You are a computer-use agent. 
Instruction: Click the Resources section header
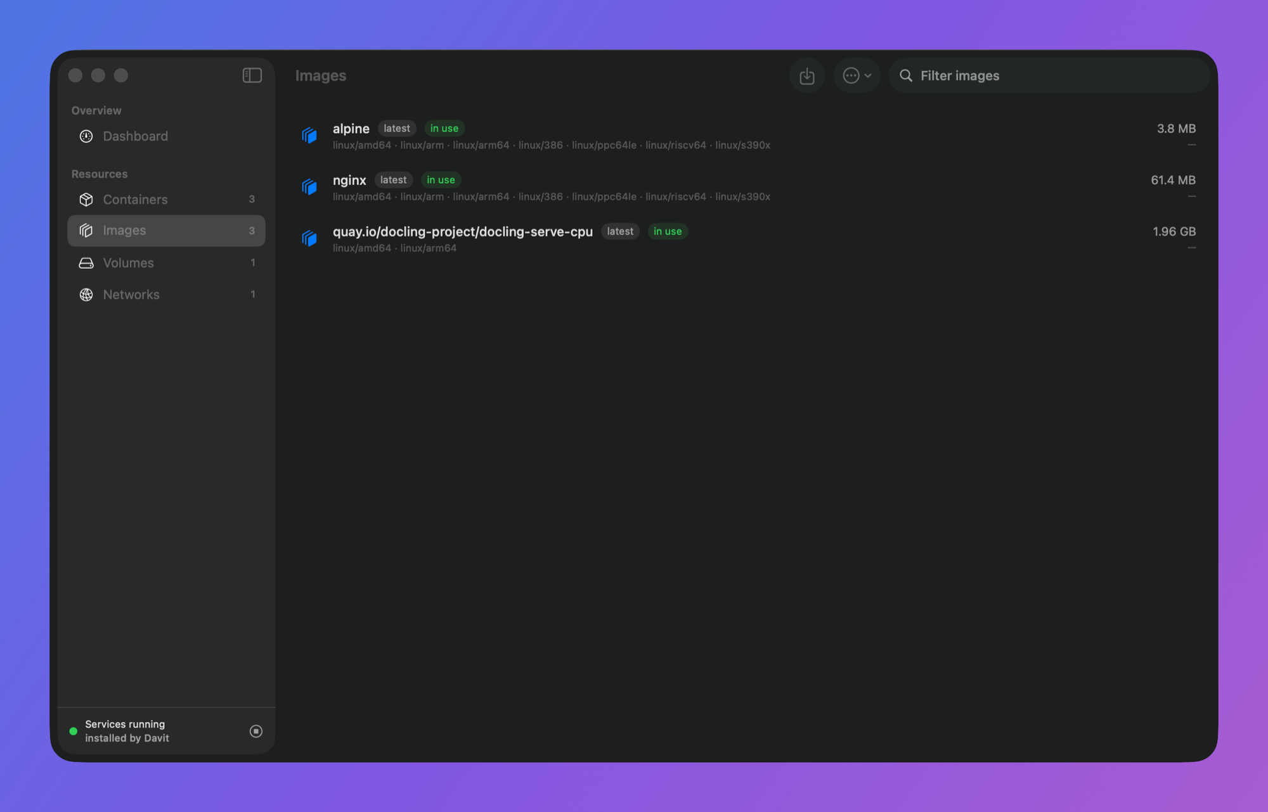[x=100, y=174]
